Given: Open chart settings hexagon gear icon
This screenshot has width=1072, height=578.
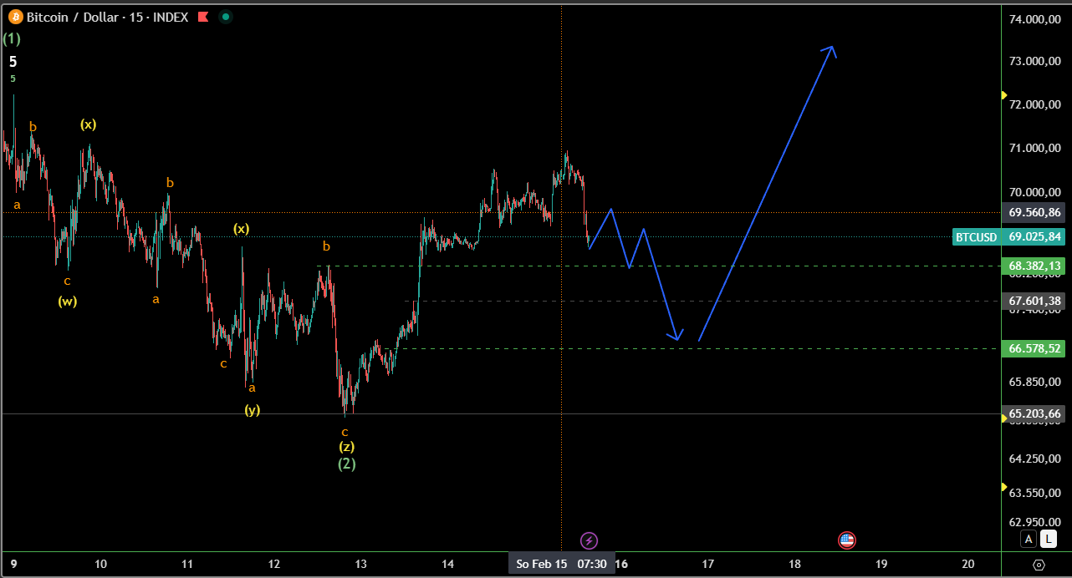Looking at the screenshot, I should 1038,565.
